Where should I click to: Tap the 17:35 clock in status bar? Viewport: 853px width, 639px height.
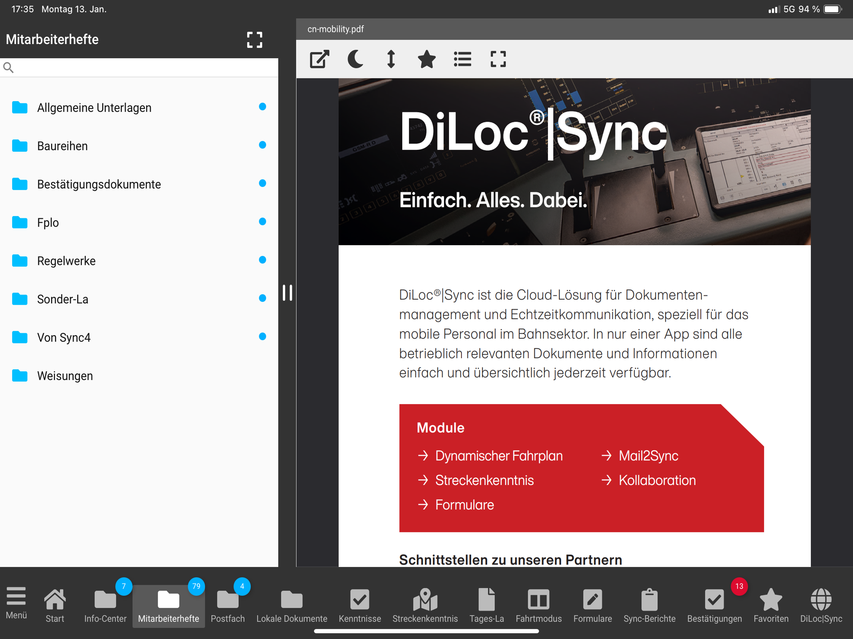pyautogui.click(x=22, y=9)
